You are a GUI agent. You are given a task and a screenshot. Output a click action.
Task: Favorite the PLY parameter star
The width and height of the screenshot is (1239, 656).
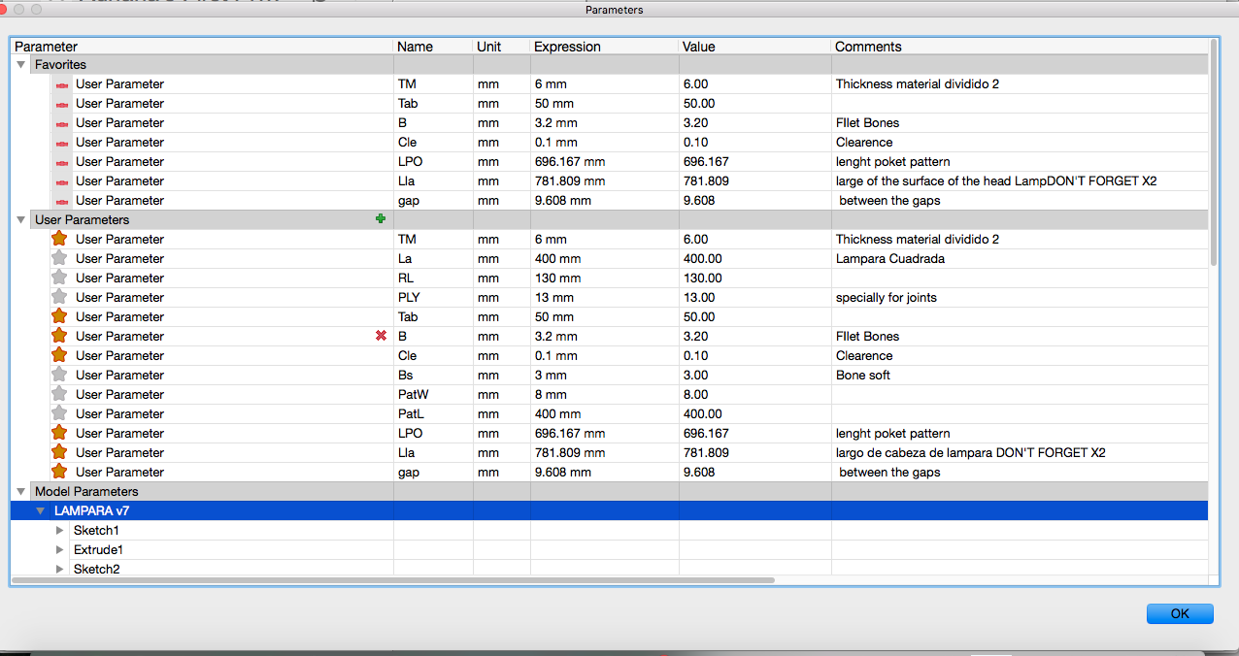pos(59,297)
